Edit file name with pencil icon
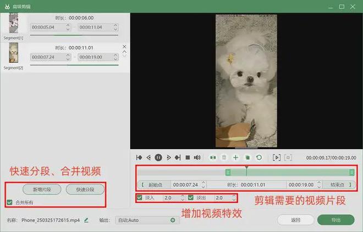This screenshot has height=232, width=363. pos(86,220)
